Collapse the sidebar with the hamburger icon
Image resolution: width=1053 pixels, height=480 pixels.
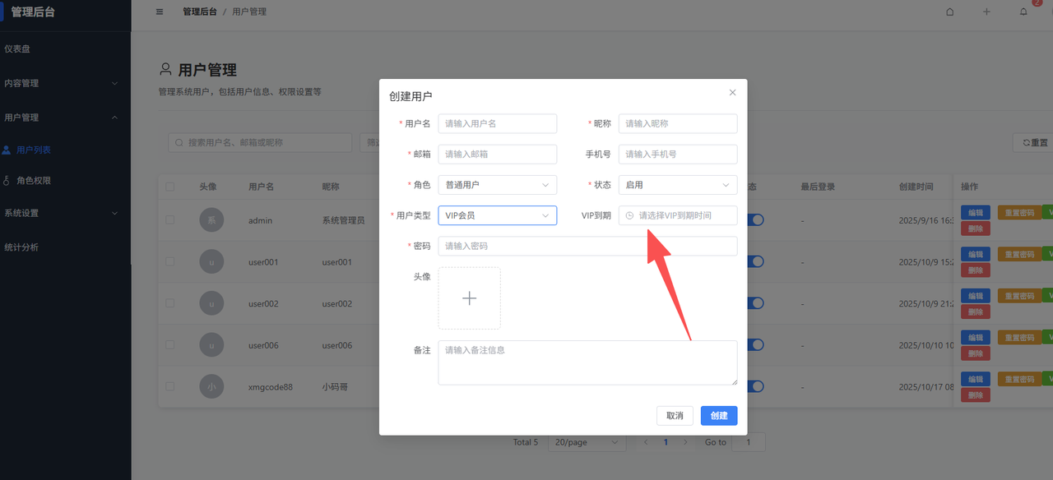159,12
